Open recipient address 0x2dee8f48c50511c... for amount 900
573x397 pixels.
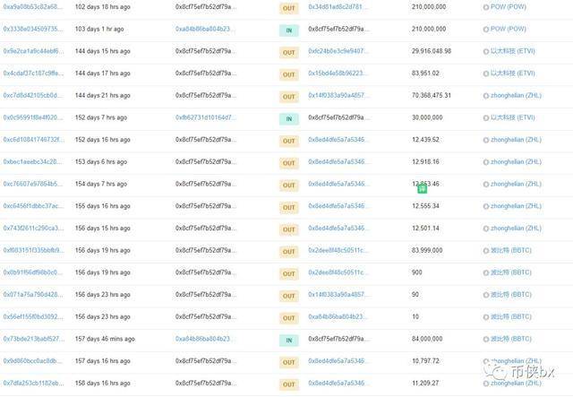coord(337,272)
